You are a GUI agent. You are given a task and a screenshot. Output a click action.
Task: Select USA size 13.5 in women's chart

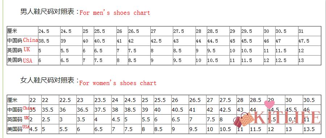pos(309,129)
